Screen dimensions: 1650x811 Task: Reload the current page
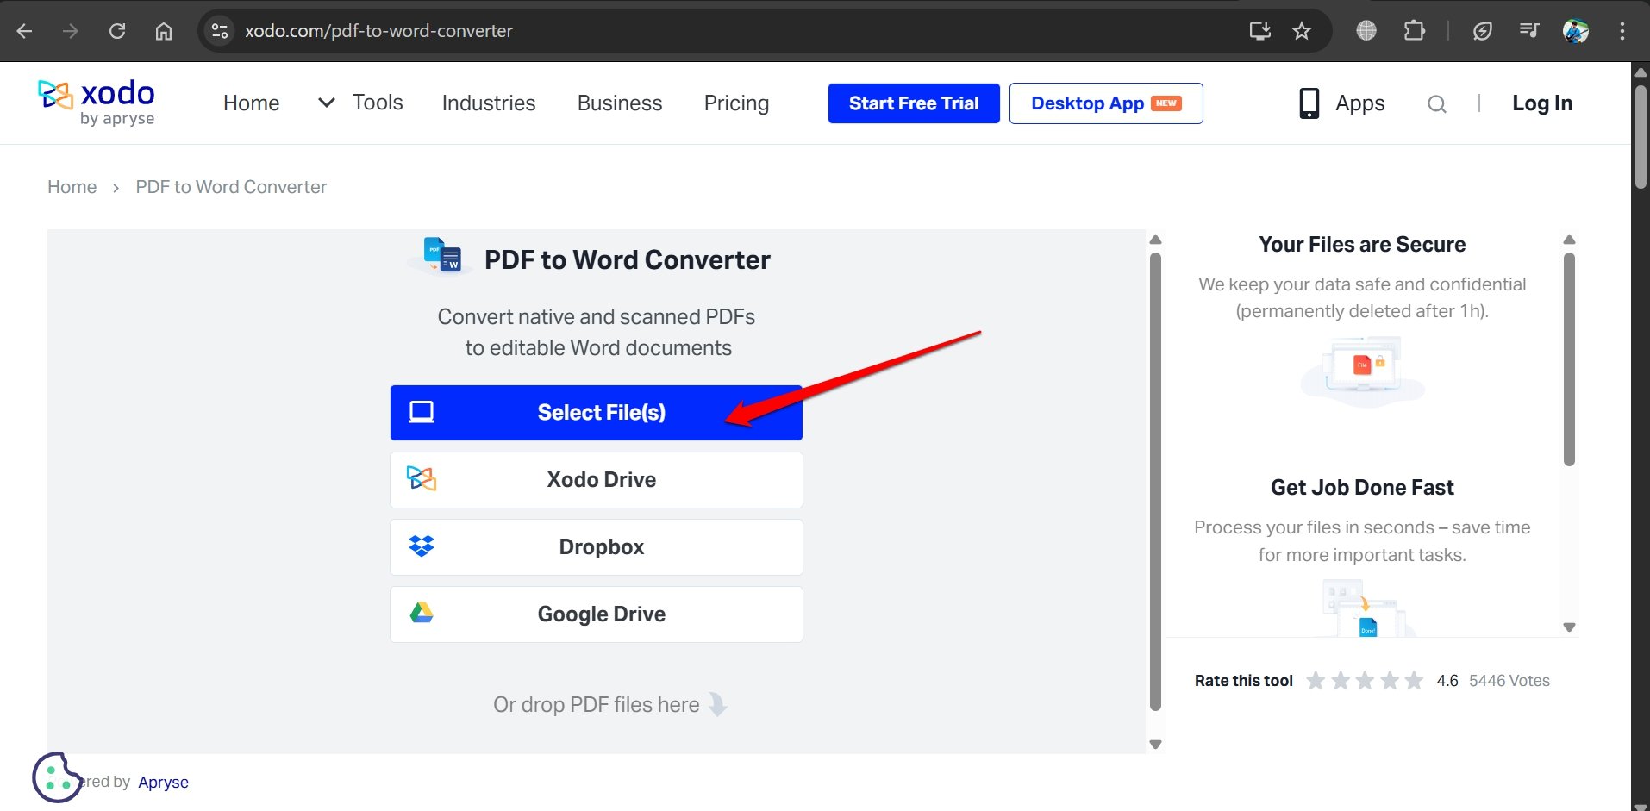pyautogui.click(x=117, y=31)
